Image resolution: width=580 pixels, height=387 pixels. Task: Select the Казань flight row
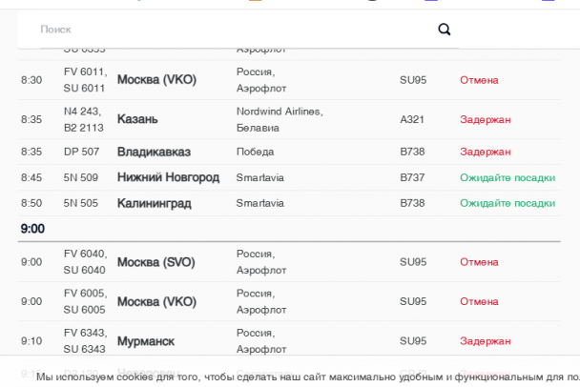(137, 119)
